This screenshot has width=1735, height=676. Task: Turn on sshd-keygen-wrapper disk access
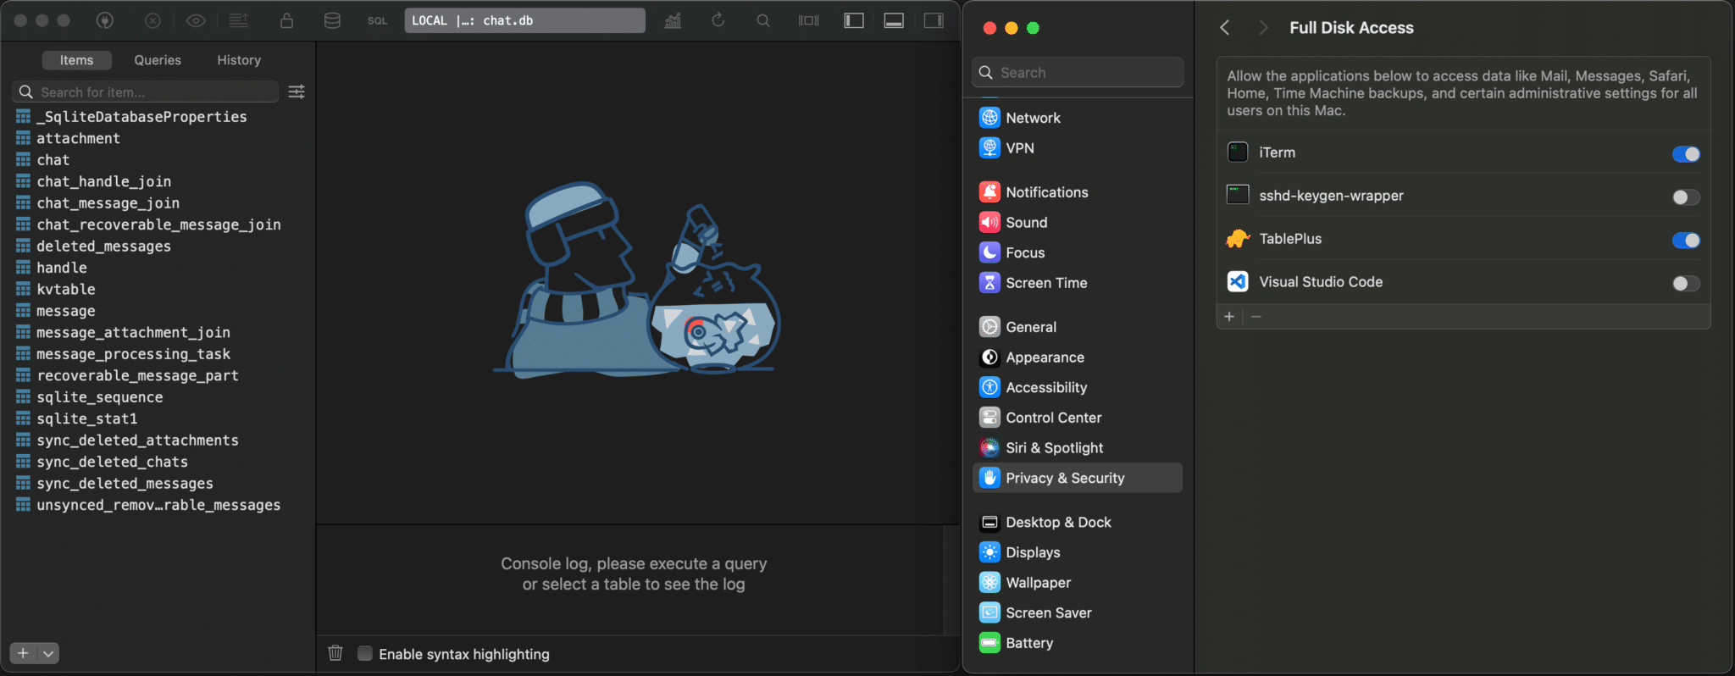click(1685, 197)
